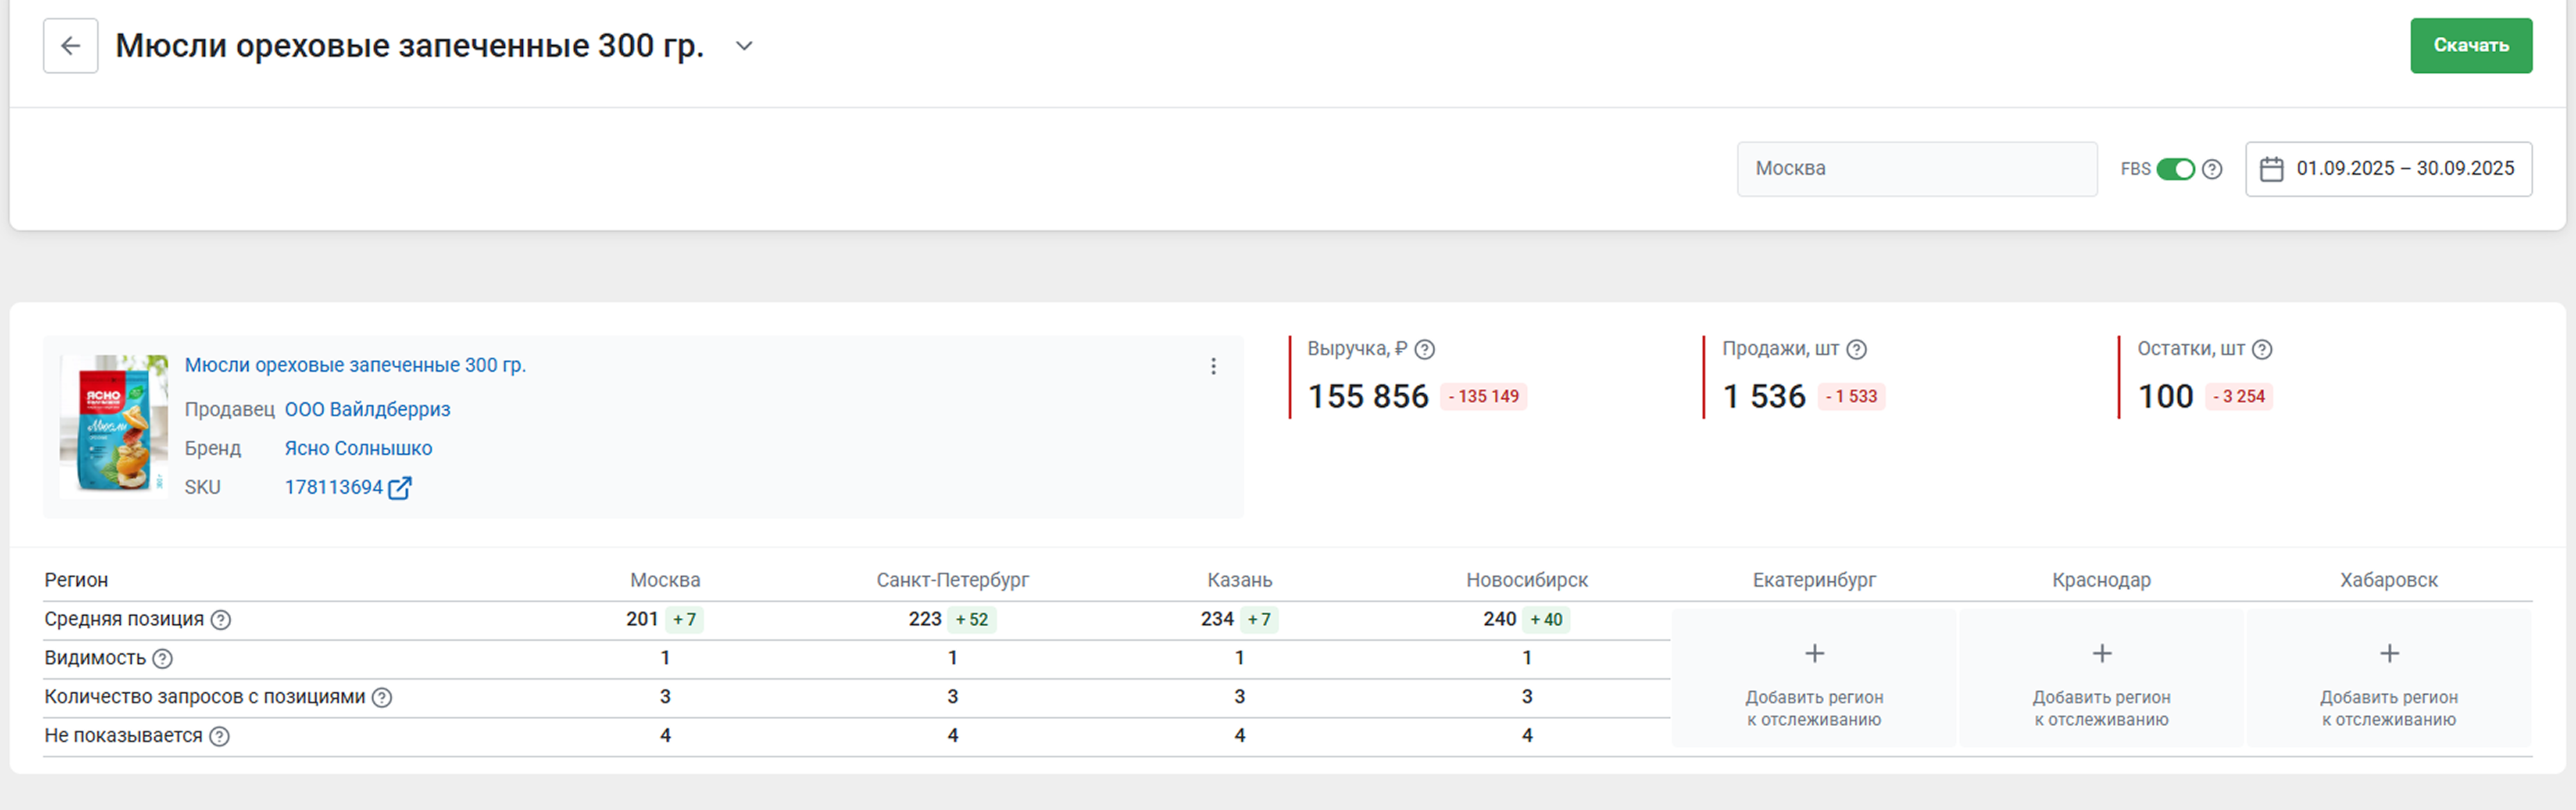The width and height of the screenshot is (2576, 810).
Task: Click the back arrow button
Action: point(70,46)
